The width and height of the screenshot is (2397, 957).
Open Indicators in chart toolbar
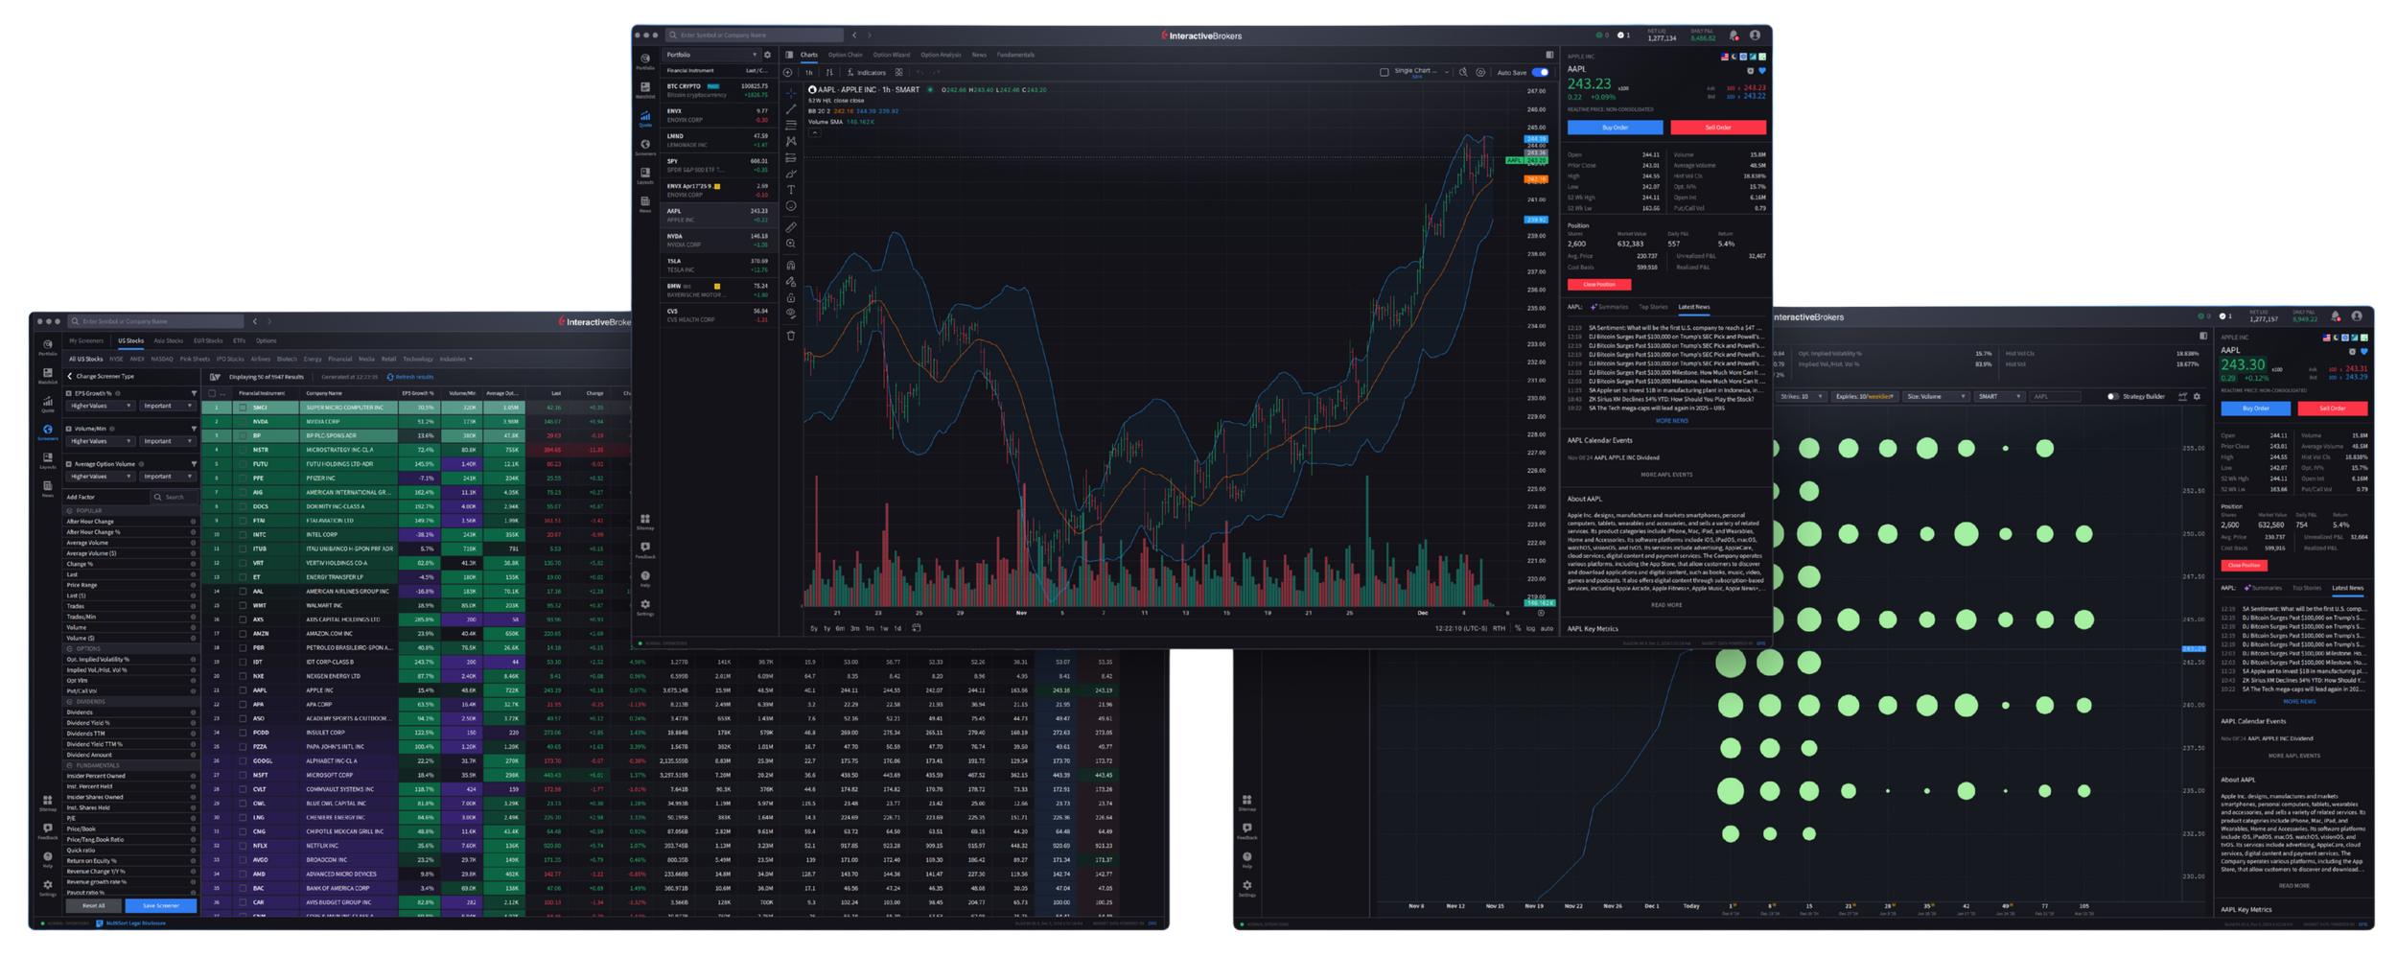pyautogui.click(x=867, y=73)
